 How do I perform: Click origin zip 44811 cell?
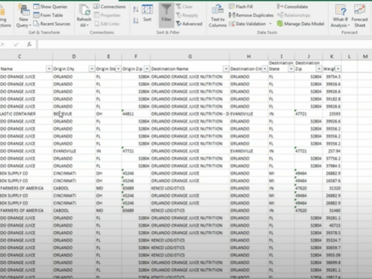136,114
